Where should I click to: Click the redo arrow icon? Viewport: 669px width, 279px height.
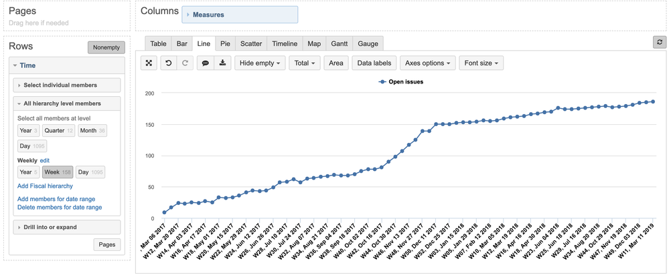point(185,63)
